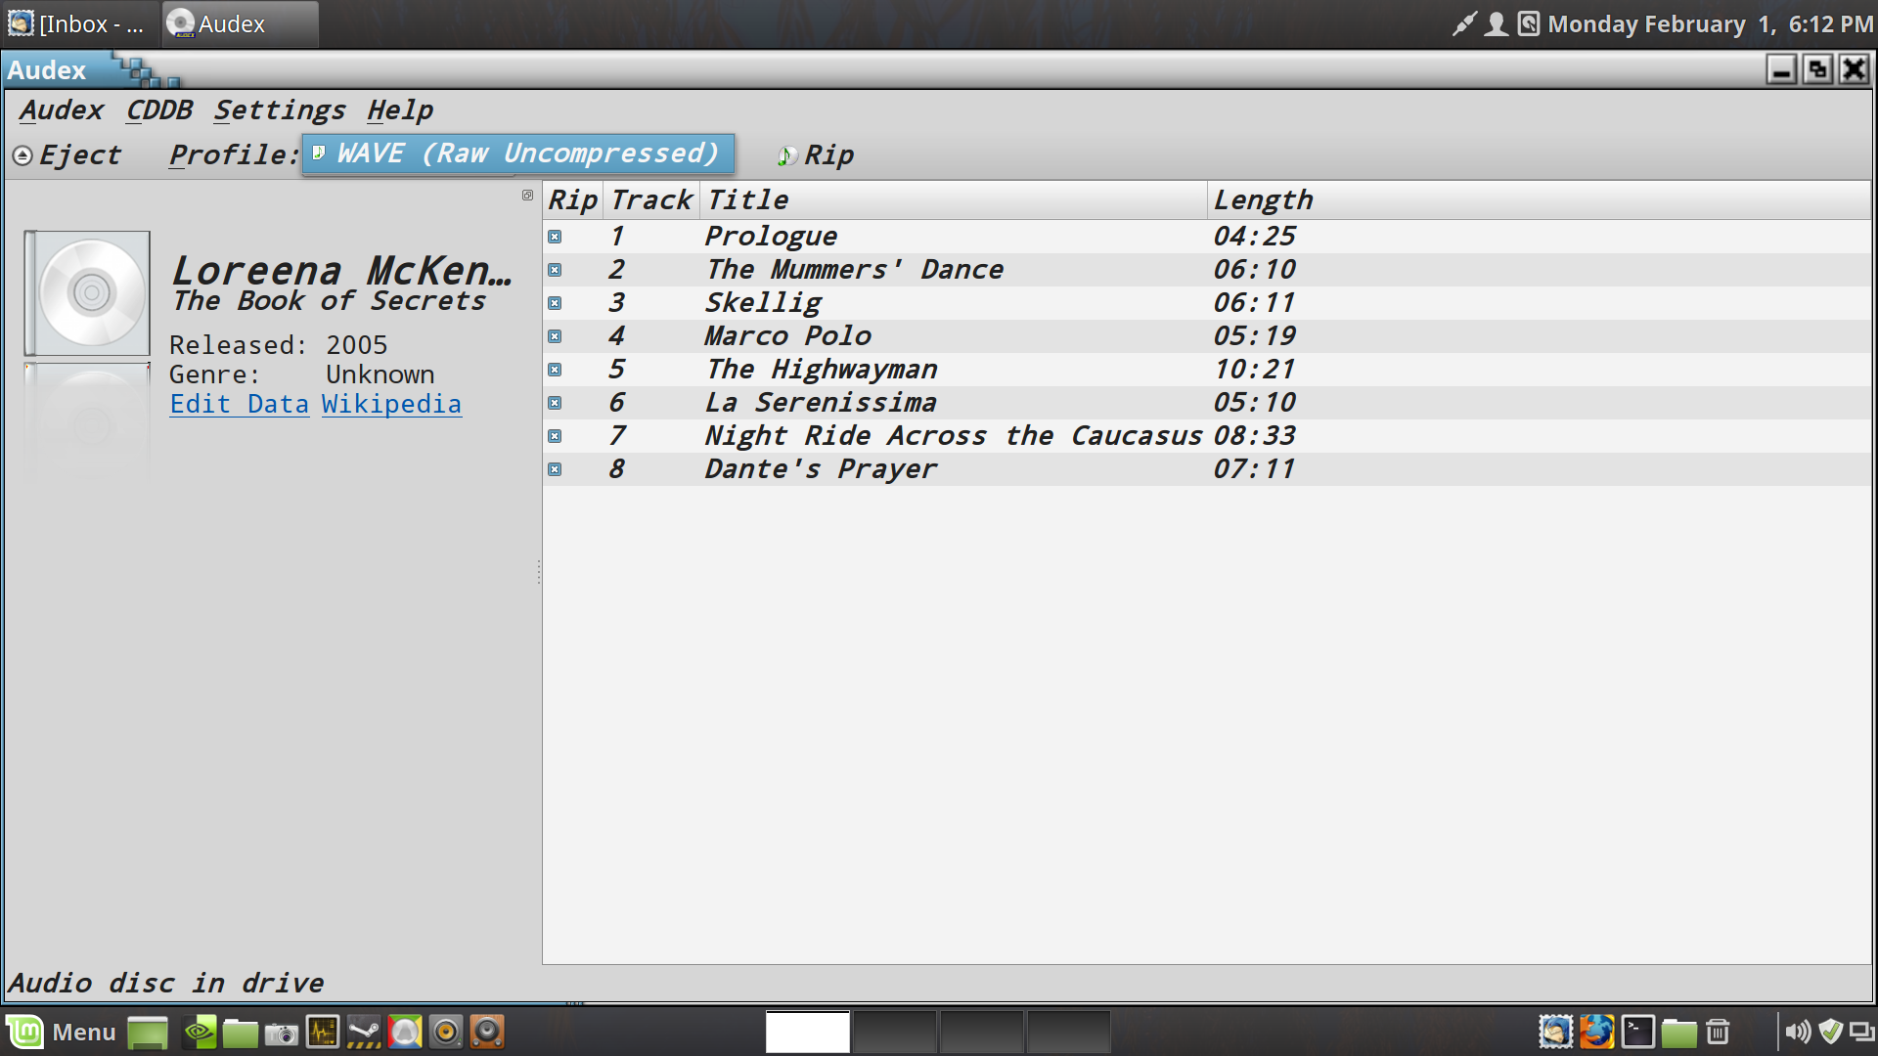Open the Wikipedia link
This screenshot has width=1878, height=1056.
[x=391, y=404]
